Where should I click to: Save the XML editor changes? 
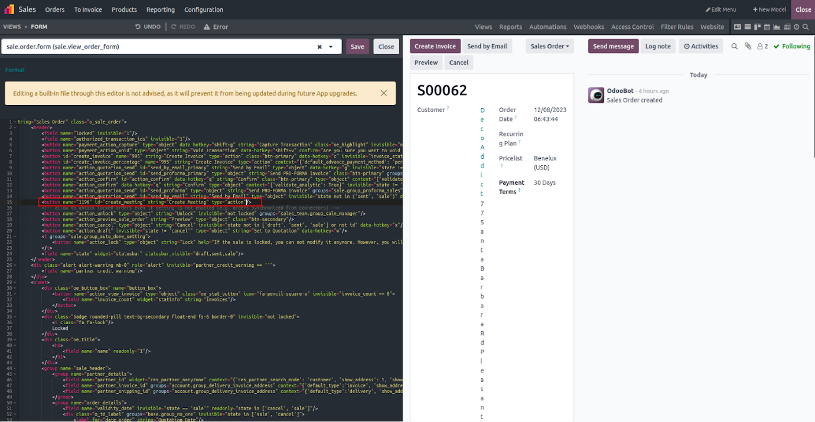pyautogui.click(x=357, y=47)
